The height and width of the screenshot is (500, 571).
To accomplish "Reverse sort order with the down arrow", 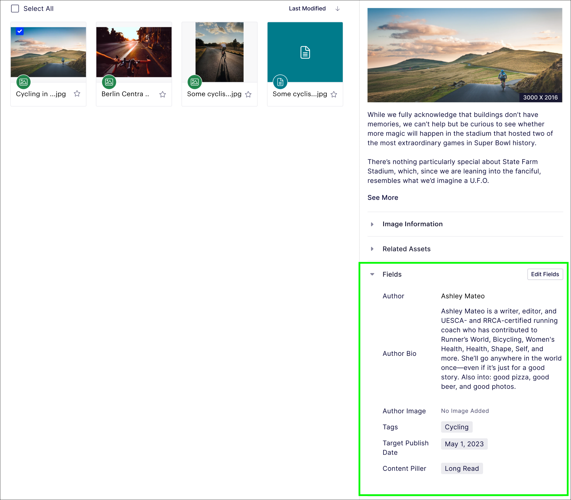I will (x=337, y=9).
